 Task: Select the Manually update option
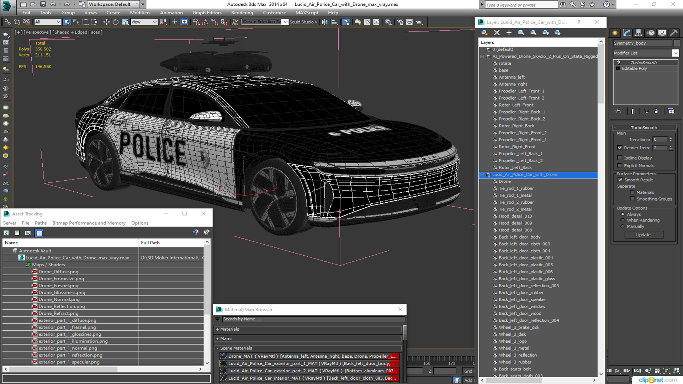point(623,226)
